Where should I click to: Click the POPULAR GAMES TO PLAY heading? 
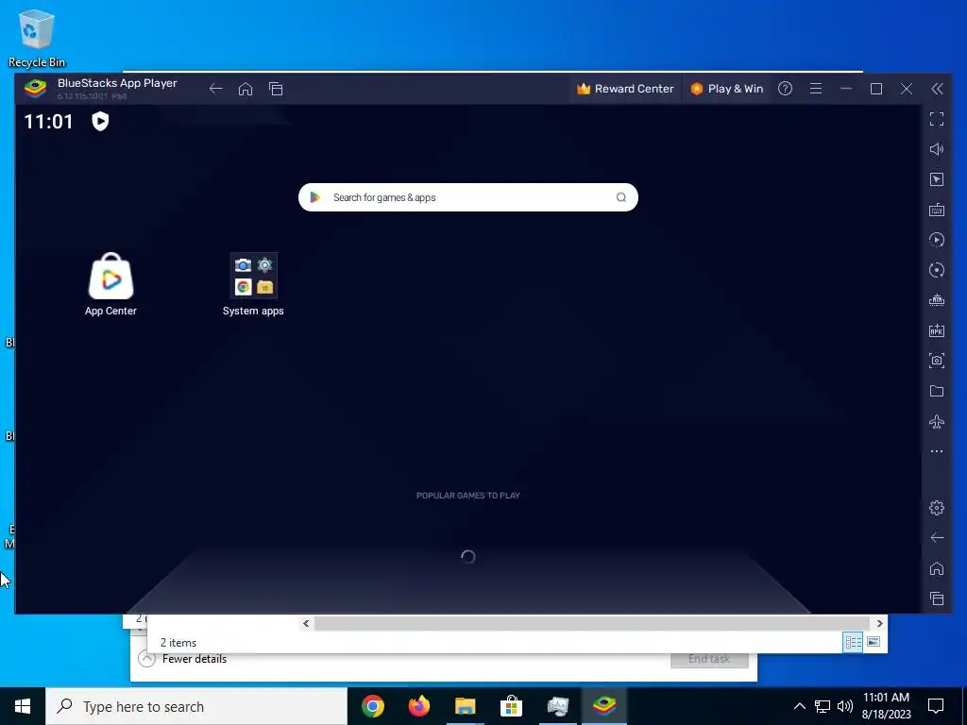[468, 495]
